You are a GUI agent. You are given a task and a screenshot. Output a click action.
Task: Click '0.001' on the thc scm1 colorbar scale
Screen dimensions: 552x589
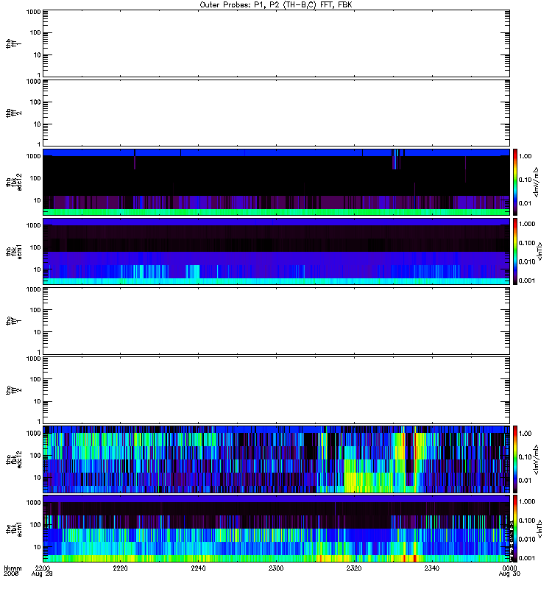point(527,558)
